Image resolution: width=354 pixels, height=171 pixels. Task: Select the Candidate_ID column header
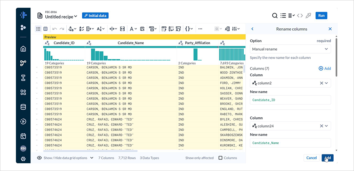(x=64, y=43)
